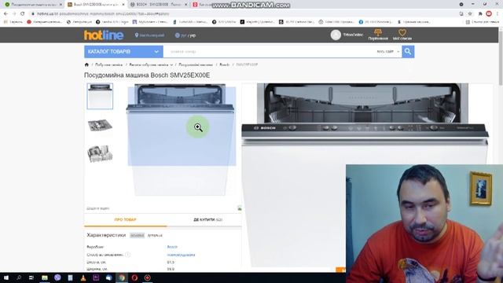Click in the product search field
Image resolution: width=503 pixels, height=283 pixels.
pos(270,52)
